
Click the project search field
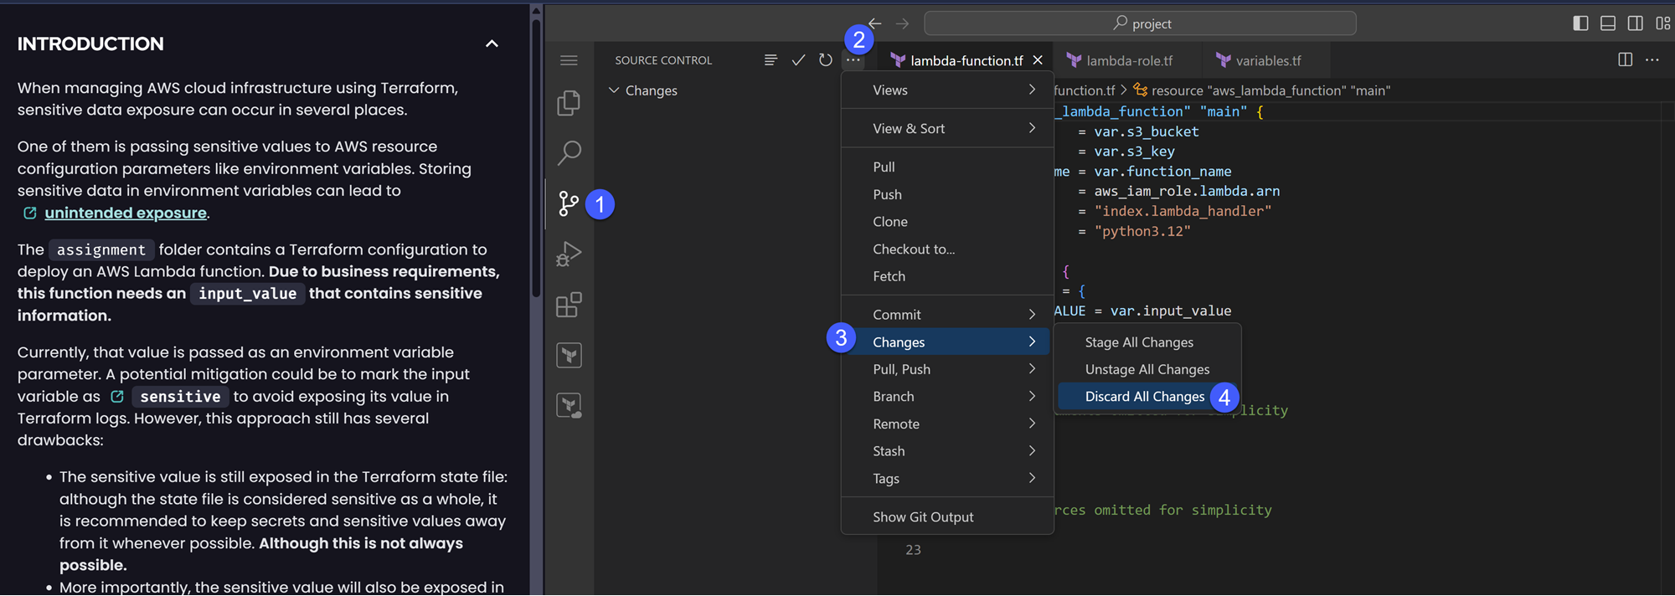(1140, 23)
